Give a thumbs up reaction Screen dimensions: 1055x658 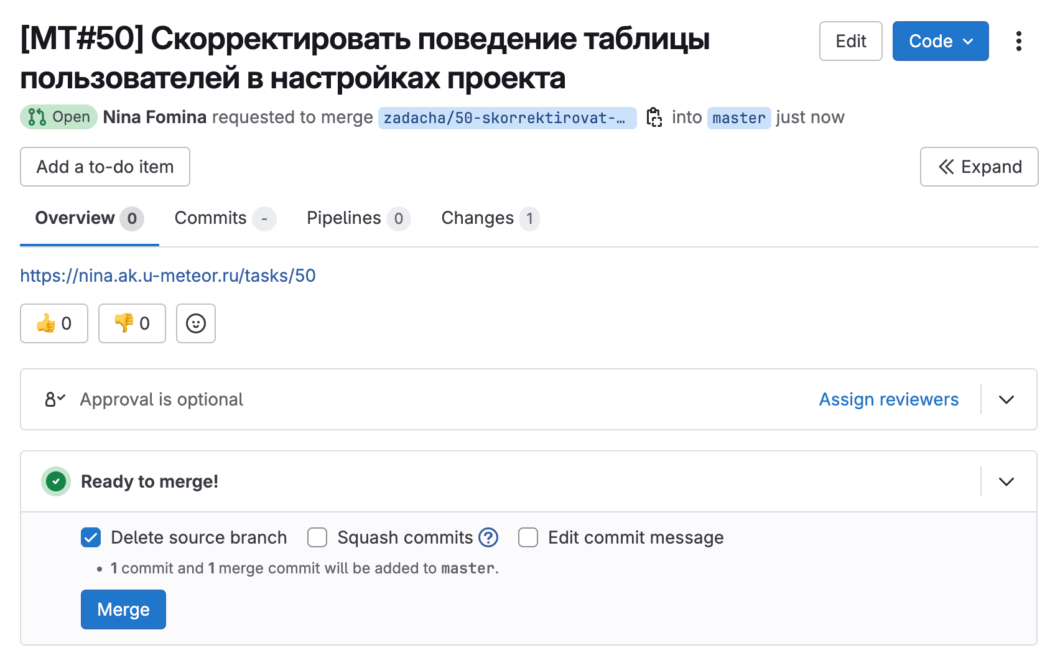[x=54, y=323]
